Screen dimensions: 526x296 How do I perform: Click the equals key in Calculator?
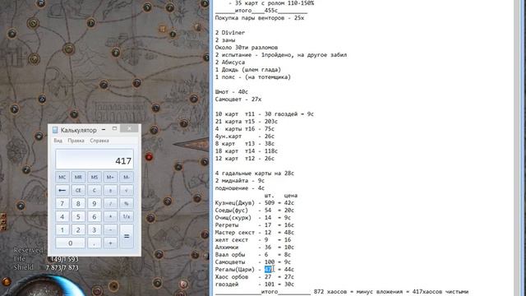(127, 236)
